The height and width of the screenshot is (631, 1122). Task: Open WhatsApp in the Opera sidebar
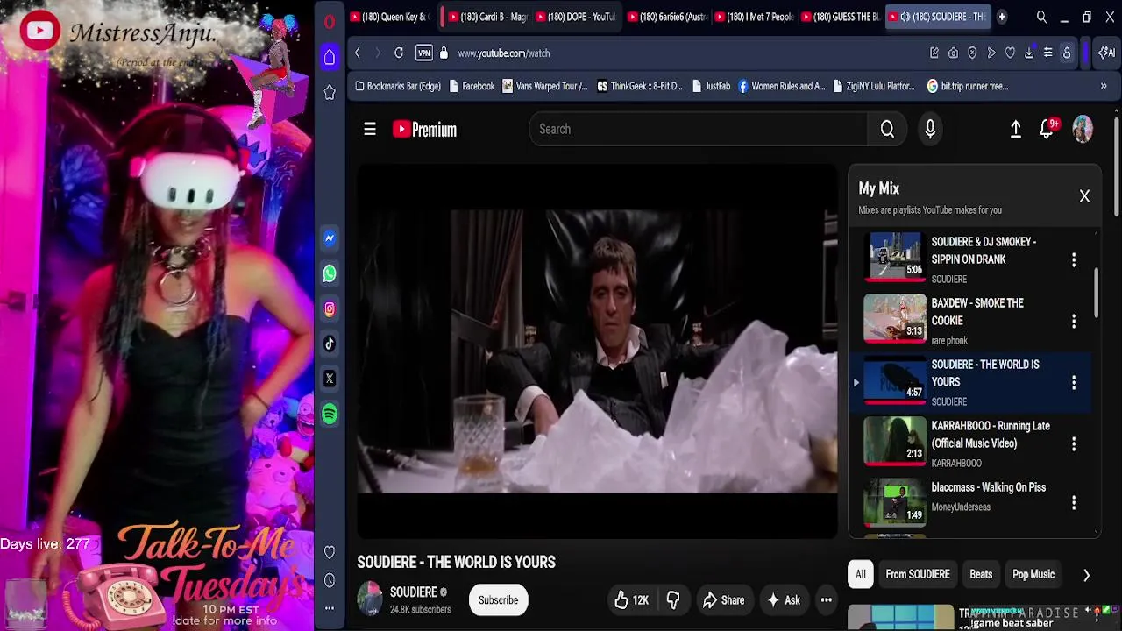[330, 273]
